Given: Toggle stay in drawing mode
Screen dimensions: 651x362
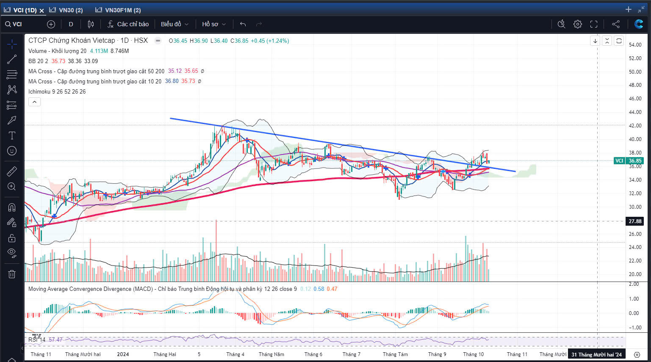Looking at the screenshot, I should (x=12, y=223).
